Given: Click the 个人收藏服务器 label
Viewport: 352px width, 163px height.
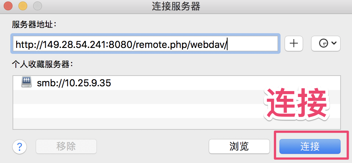Looking at the screenshot, I should 43,65.
